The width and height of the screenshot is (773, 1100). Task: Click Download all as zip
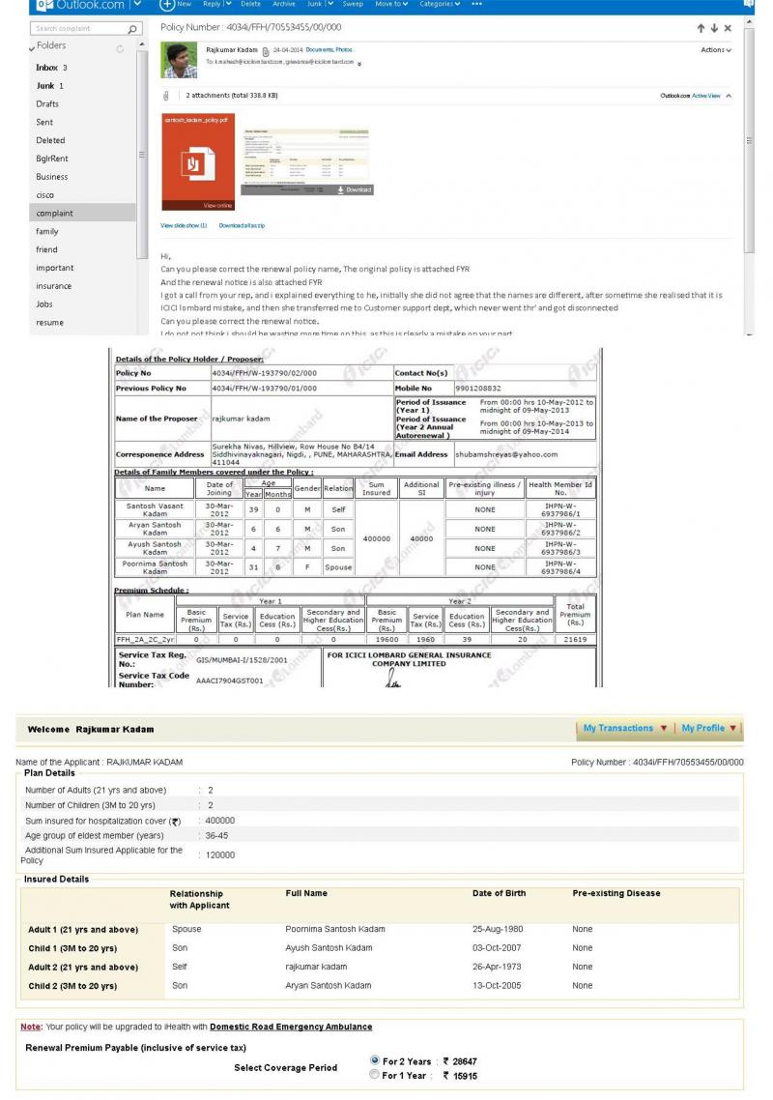[x=242, y=226]
